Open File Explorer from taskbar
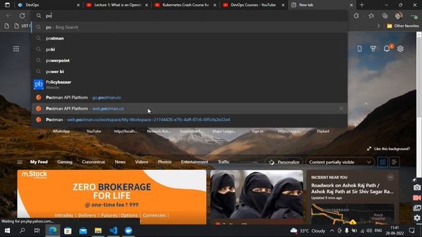 [98, 230]
